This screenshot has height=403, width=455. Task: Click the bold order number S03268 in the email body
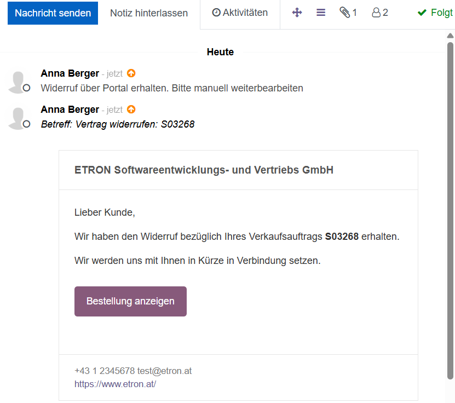[x=342, y=237]
